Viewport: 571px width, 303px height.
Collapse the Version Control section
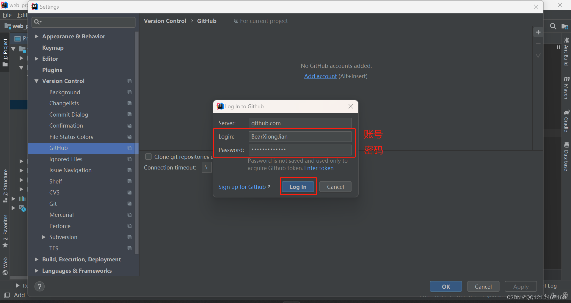click(x=37, y=81)
